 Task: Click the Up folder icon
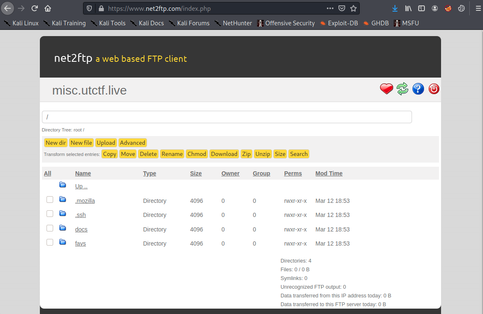coord(63,185)
